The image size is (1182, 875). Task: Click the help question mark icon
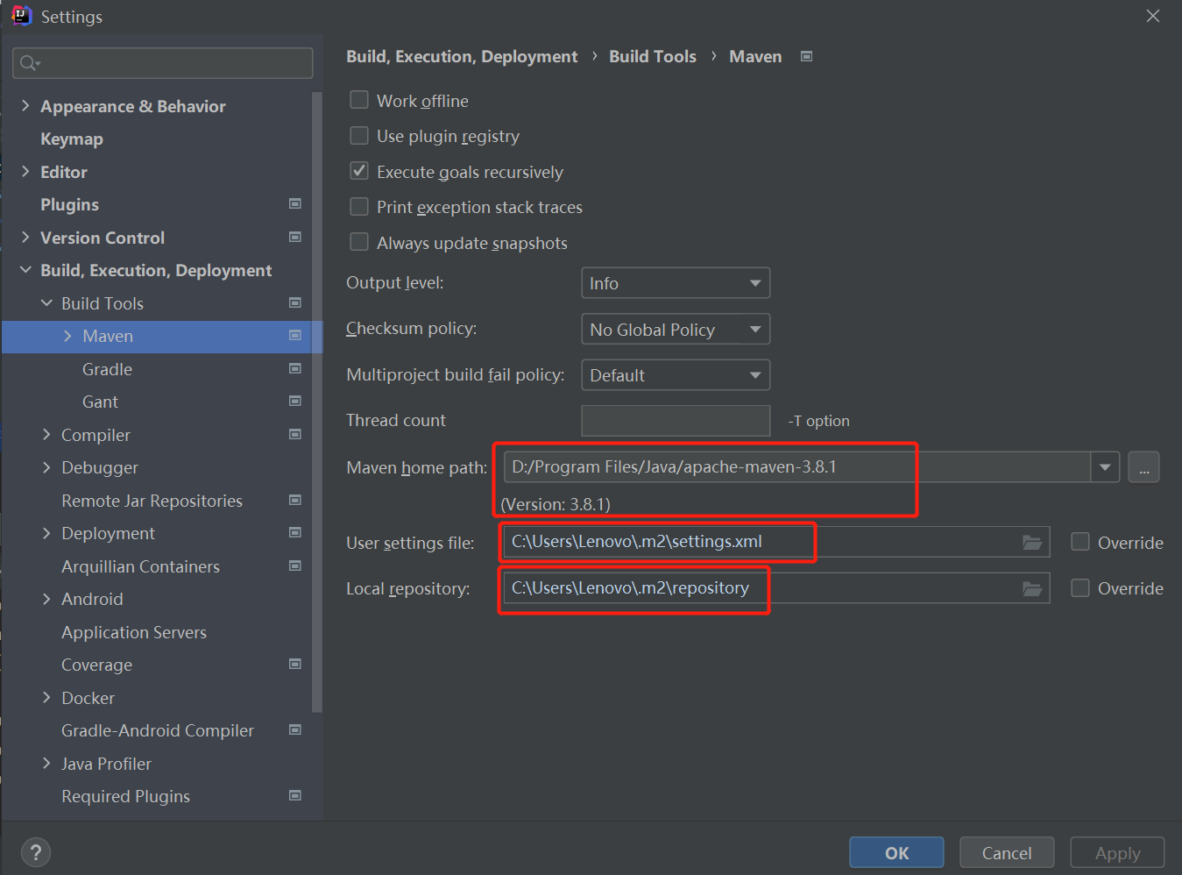coord(35,851)
